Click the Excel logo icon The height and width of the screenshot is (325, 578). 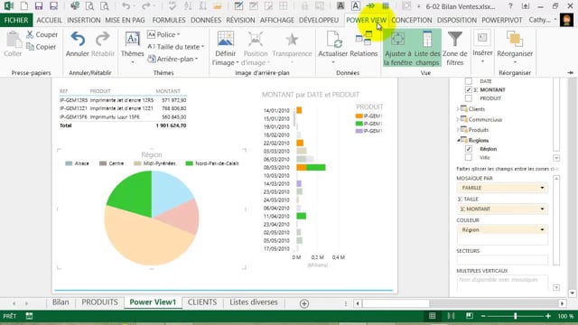[9, 6]
